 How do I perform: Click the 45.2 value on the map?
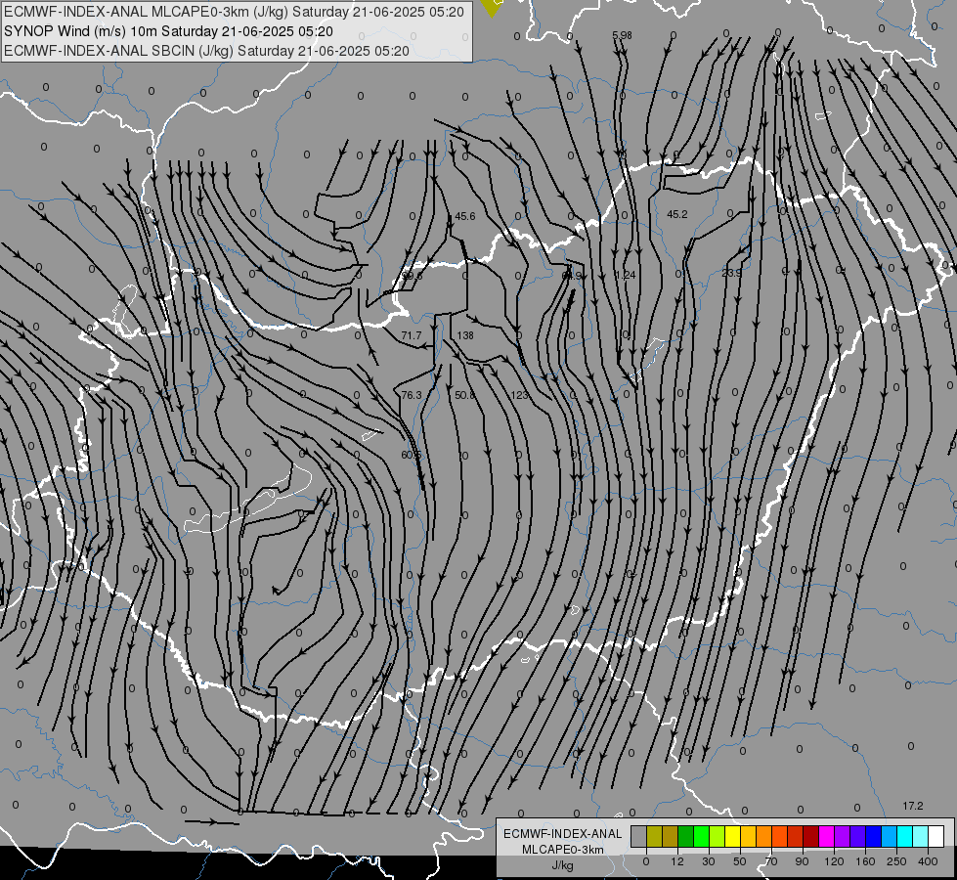[677, 214]
